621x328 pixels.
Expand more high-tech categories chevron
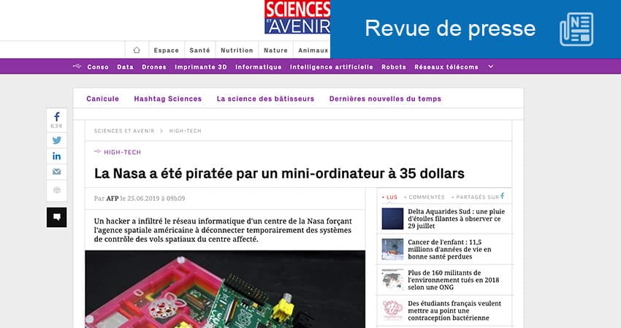[491, 66]
